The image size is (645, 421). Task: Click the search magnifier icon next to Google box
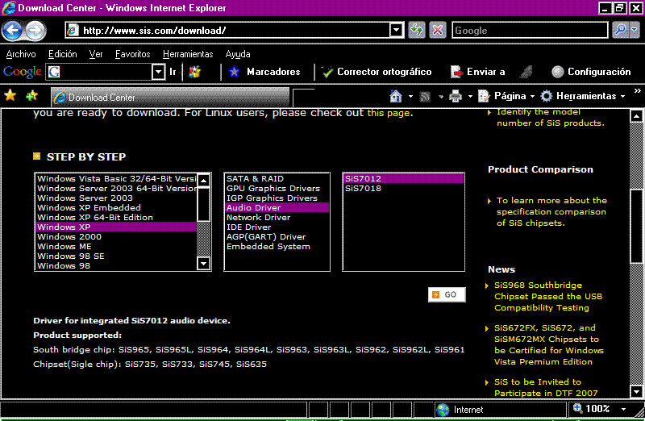point(620,30)
